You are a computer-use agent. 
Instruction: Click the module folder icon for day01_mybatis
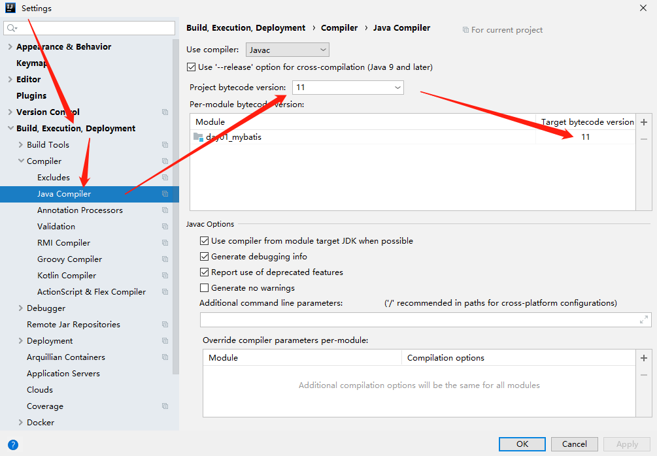click(199, 137)
